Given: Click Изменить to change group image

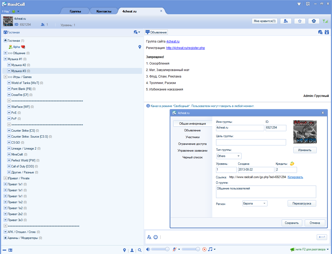Looking at the screenshot, I should pos(305,150).
